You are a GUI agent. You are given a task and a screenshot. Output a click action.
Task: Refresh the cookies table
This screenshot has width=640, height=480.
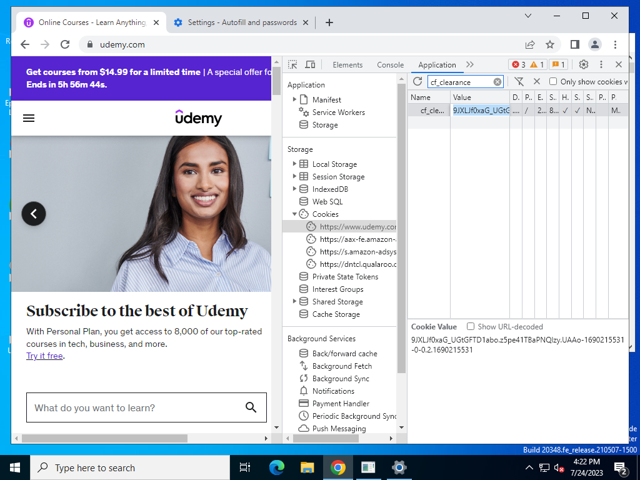(417, 81)
